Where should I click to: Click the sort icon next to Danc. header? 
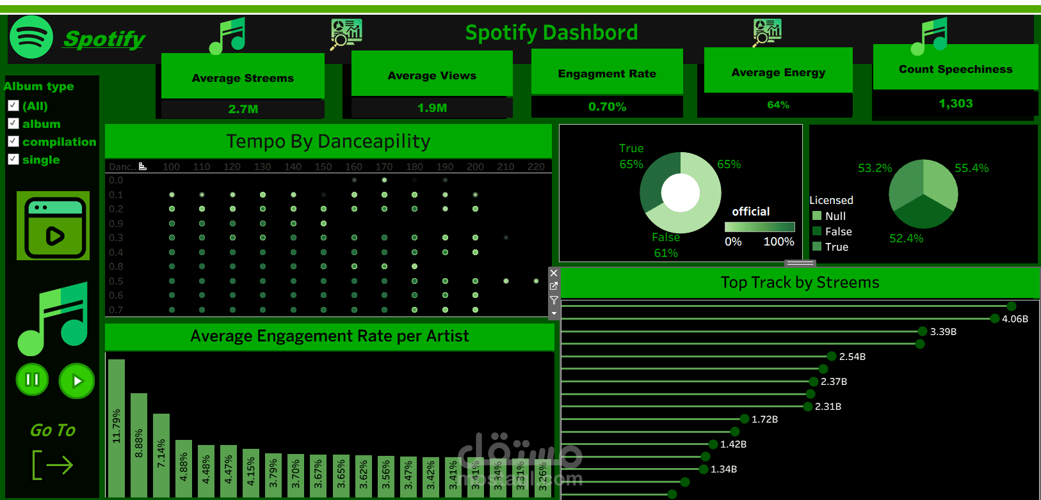pyautogui.click(x=143, y=166)
